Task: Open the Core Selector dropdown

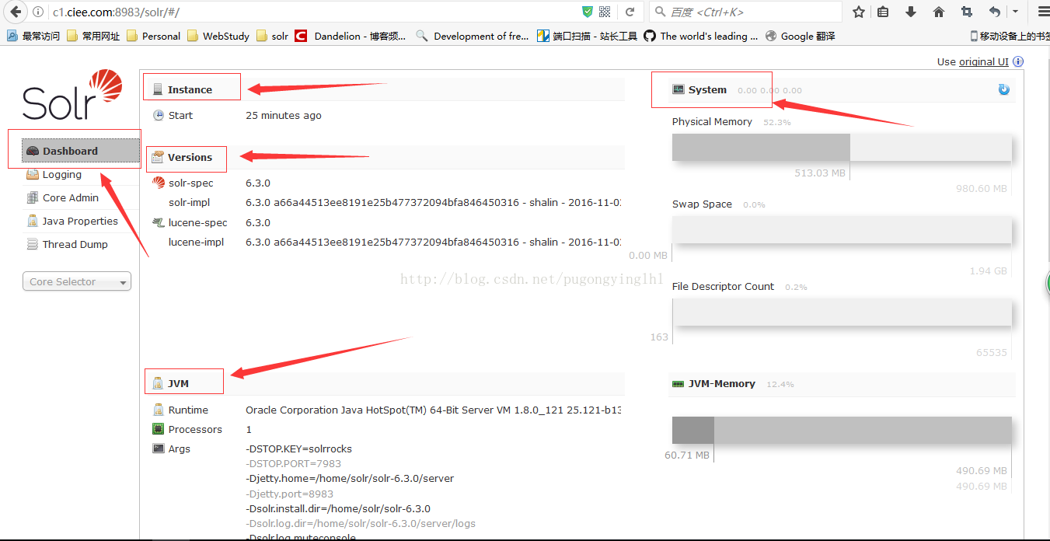Action: click(77, 281)
